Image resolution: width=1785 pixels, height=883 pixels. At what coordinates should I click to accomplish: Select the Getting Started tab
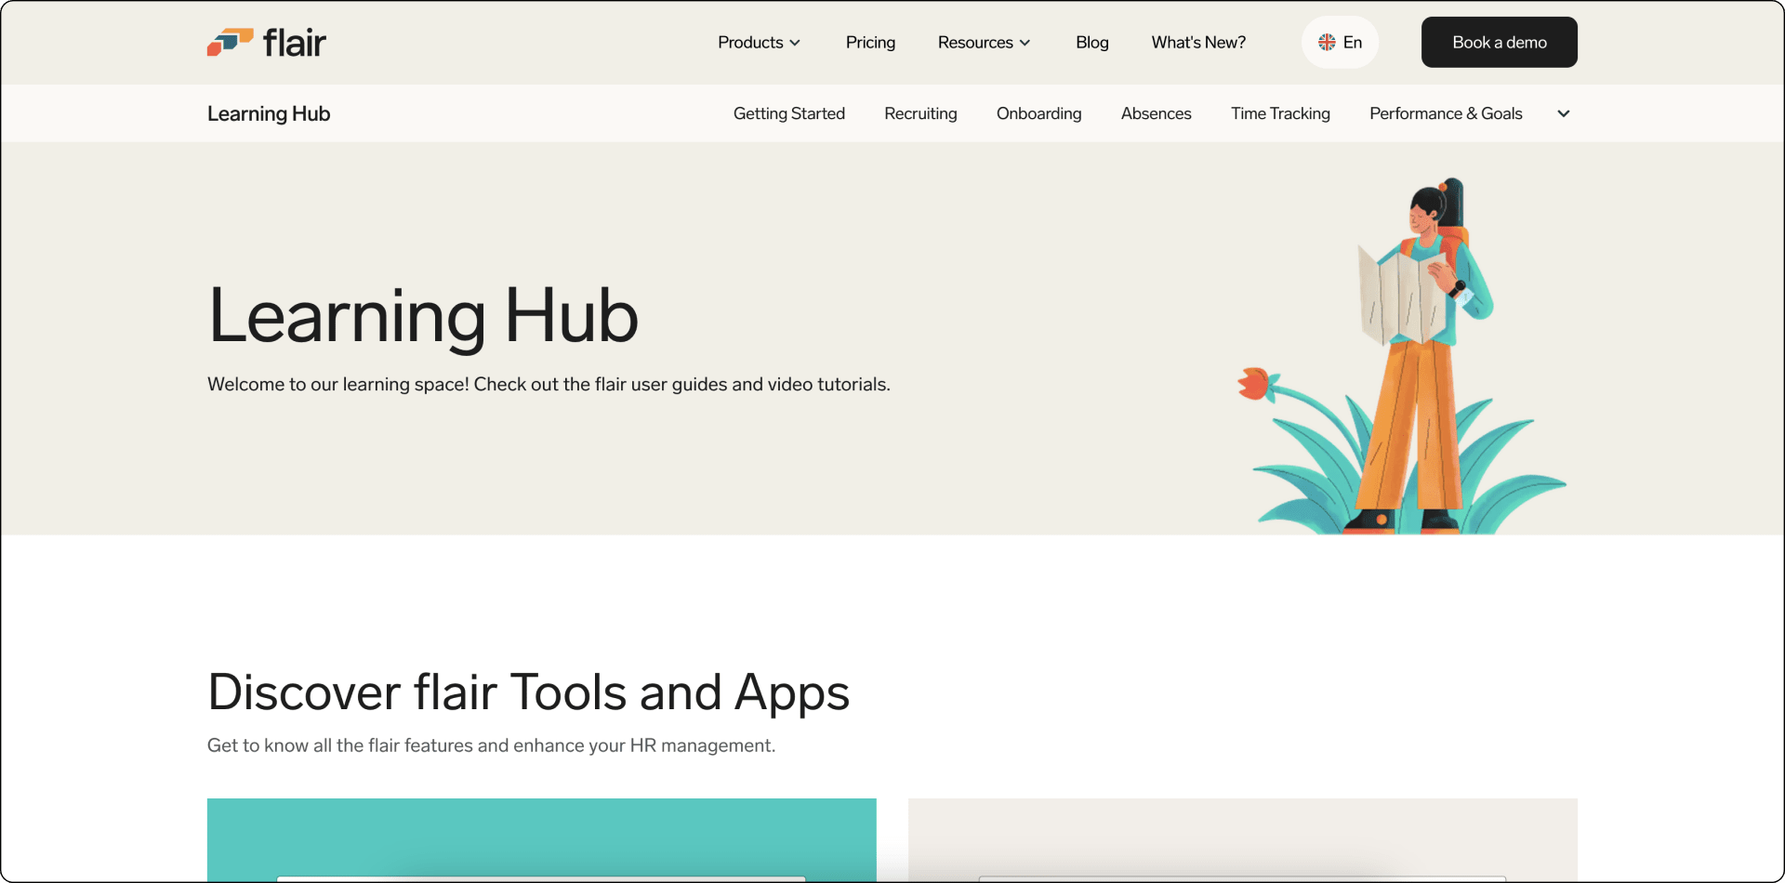789,113
